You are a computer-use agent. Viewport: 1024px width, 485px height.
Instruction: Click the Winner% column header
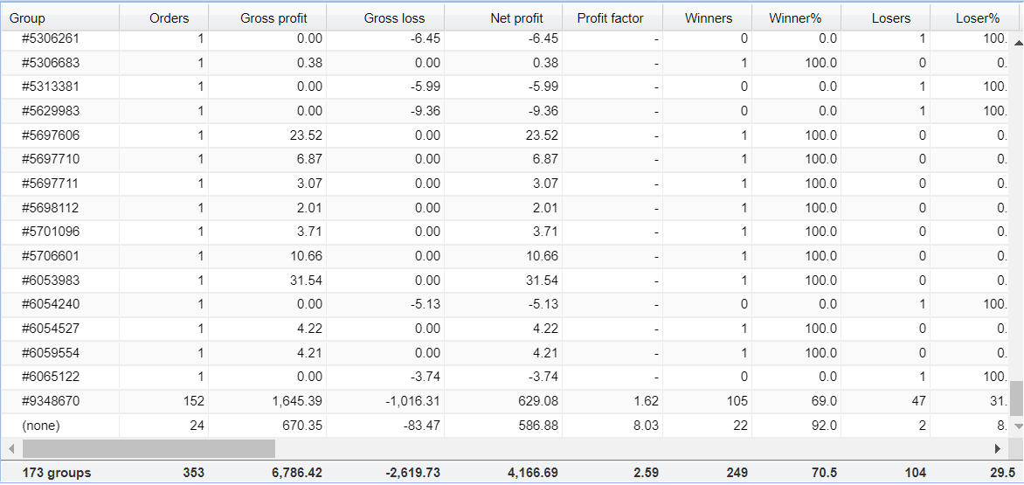pos(796,17)
